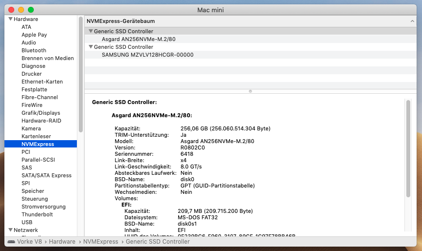Click the NVMExpress-Gerätebaum column header

[x=250, y=21]
